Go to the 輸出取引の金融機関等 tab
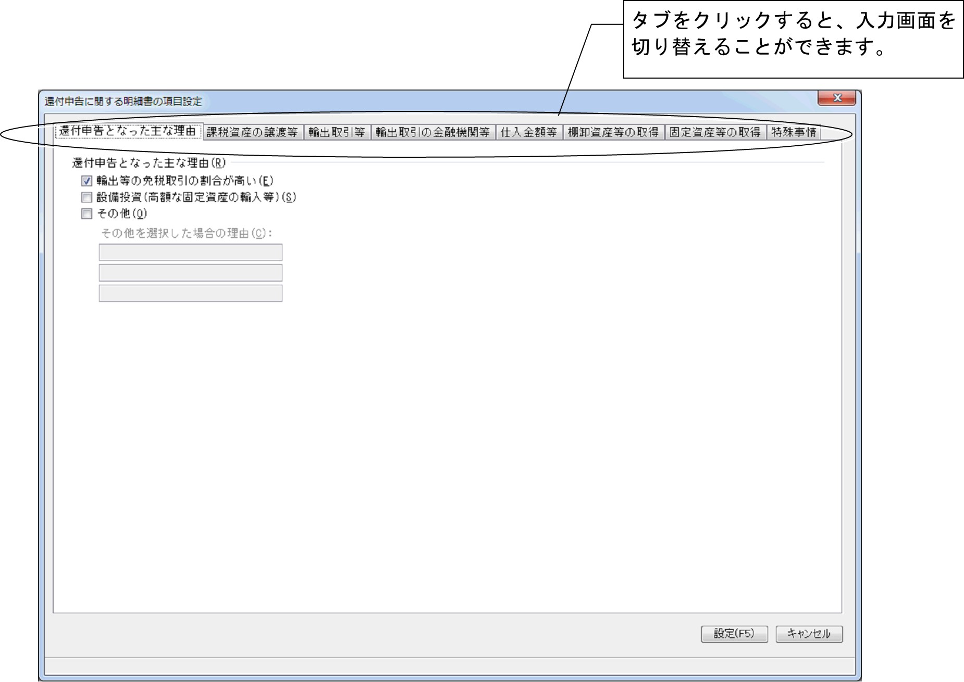 point(432,133)
